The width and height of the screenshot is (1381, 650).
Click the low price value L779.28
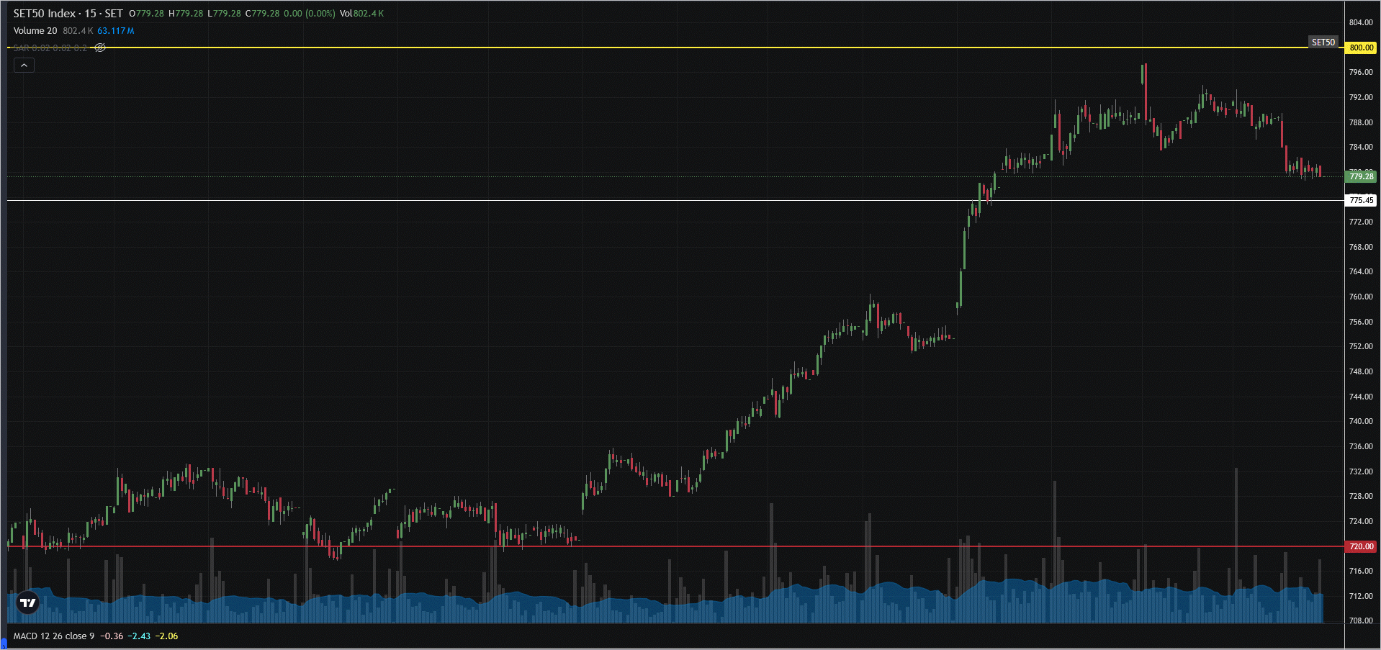tap(224, 14)
